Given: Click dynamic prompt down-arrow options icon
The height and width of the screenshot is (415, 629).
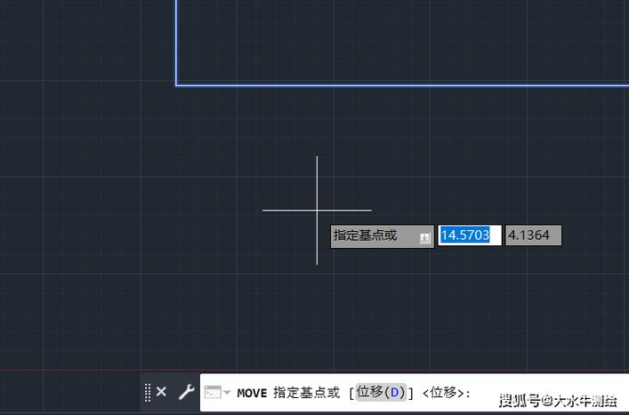Looking at the screenshot, I should [x=424, y=238].
